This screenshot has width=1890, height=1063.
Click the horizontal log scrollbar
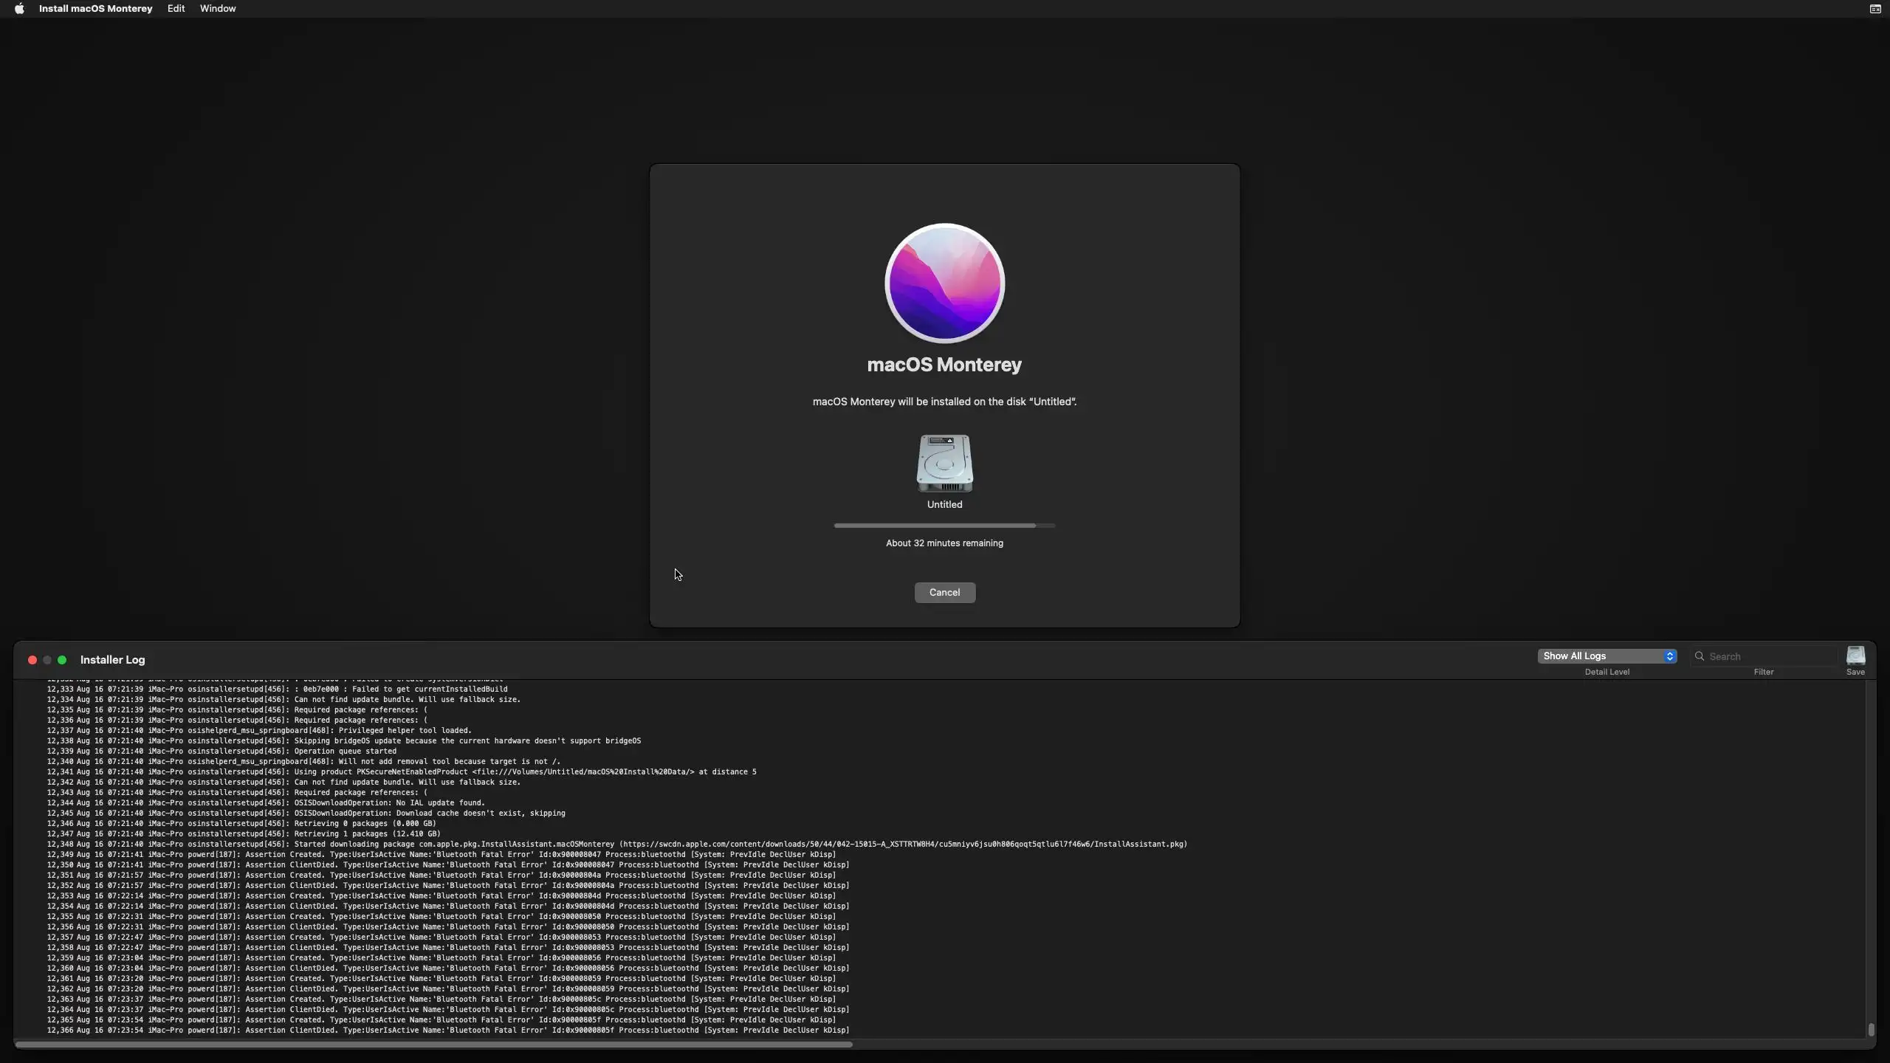click(433, 1045)
